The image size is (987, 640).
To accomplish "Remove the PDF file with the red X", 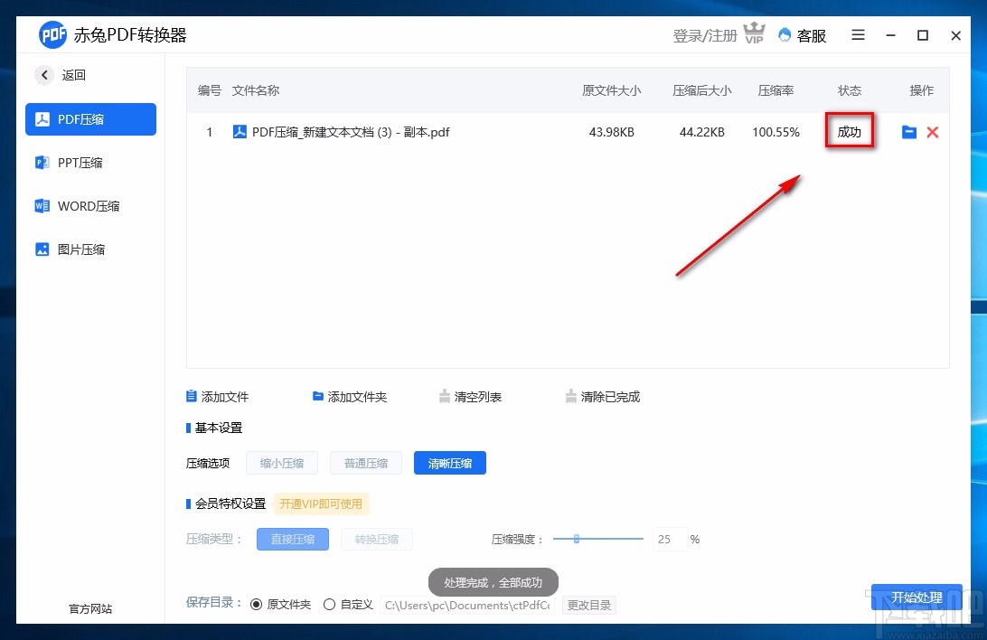I will coord(932,132).
